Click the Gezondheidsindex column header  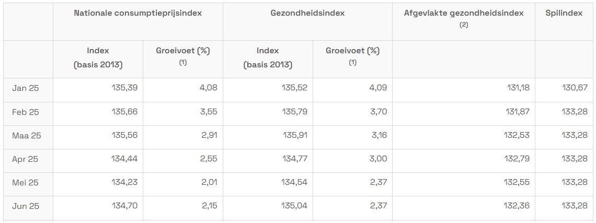tap(307, 13)
